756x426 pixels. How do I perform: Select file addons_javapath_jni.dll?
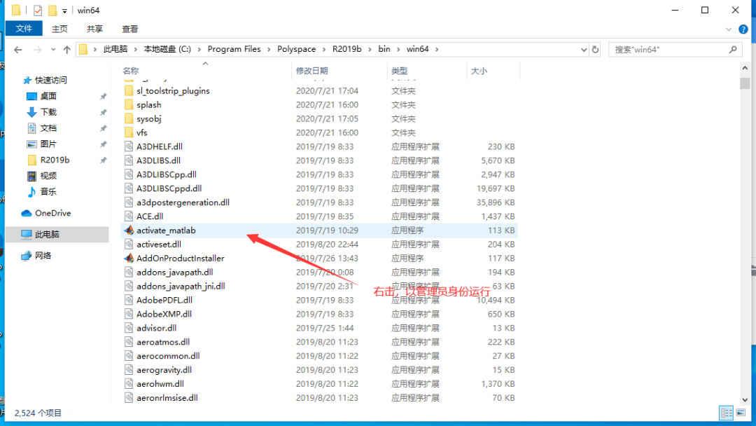[x=181, y=286]
